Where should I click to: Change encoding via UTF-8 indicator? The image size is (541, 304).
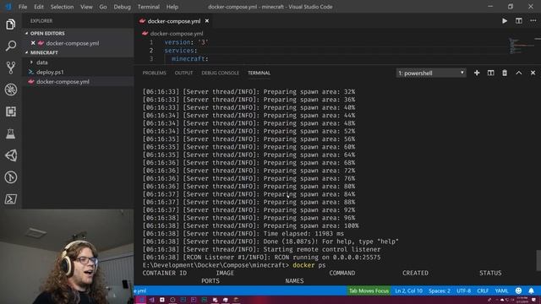464,290
